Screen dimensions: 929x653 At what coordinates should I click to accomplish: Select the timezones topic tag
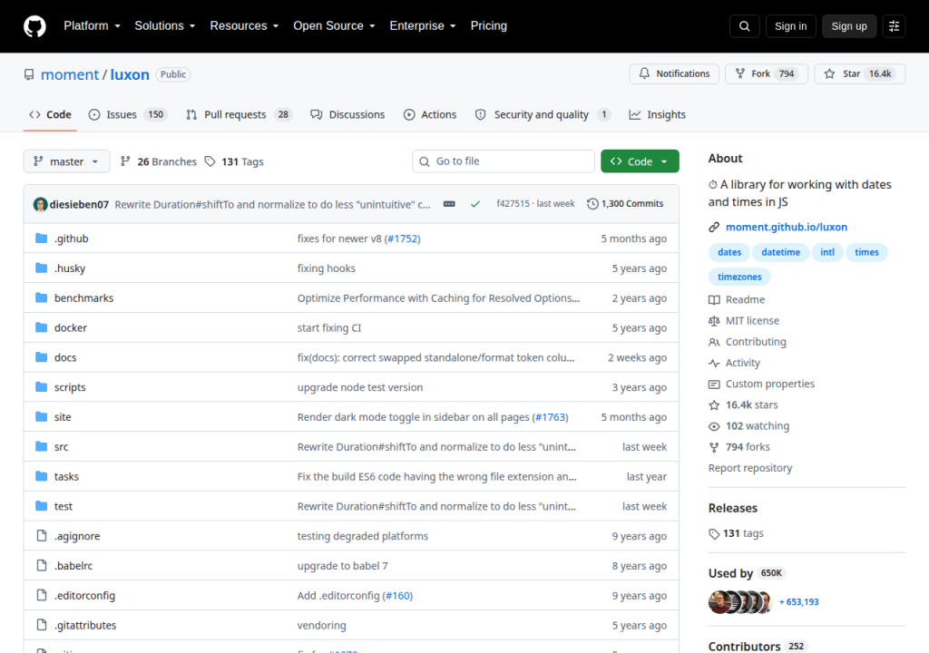(739, 277)
